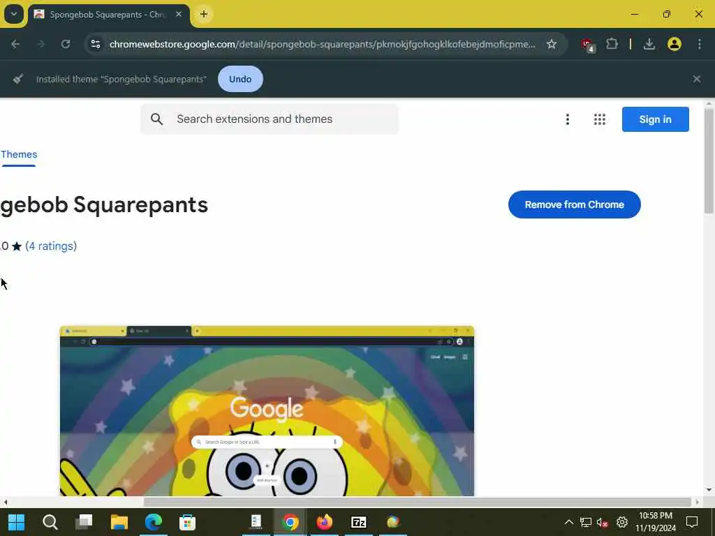Open the settings gear in system tray
The width and height of the screenshot is (715, 536).
[x=622, y=522]
